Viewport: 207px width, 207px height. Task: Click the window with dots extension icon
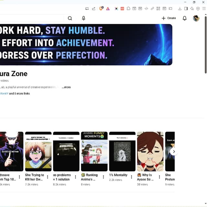[140, 9]
